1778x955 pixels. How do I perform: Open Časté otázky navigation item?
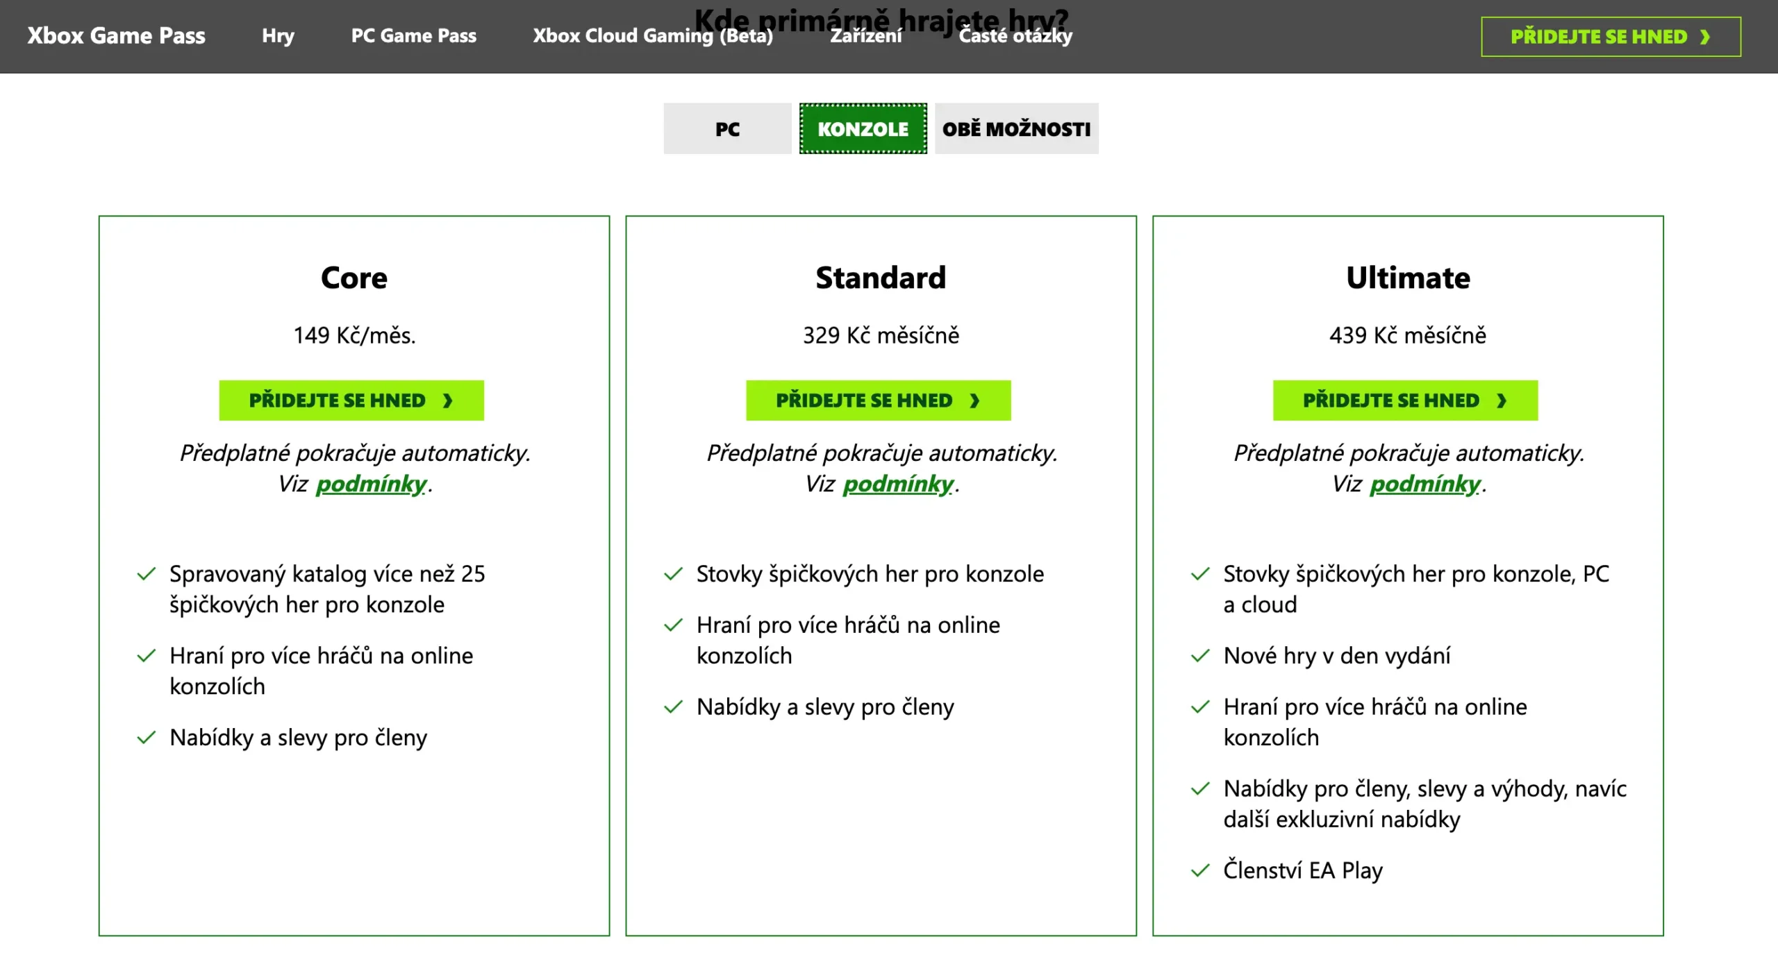click(1015, 36)
